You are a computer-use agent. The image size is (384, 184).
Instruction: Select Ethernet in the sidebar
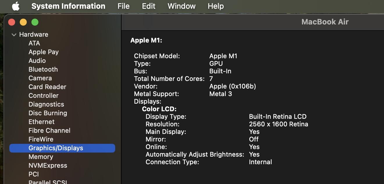point(41,122)
